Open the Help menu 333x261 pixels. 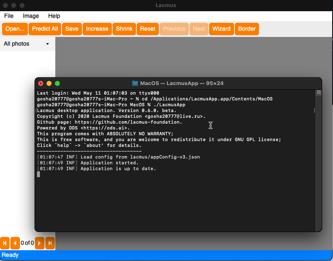point(54,16)
